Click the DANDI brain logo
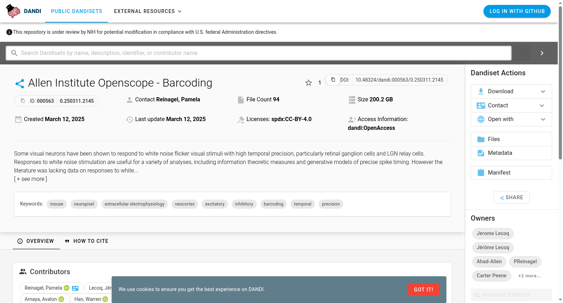This screenshot has width=563, height=303. pos(13,11)
